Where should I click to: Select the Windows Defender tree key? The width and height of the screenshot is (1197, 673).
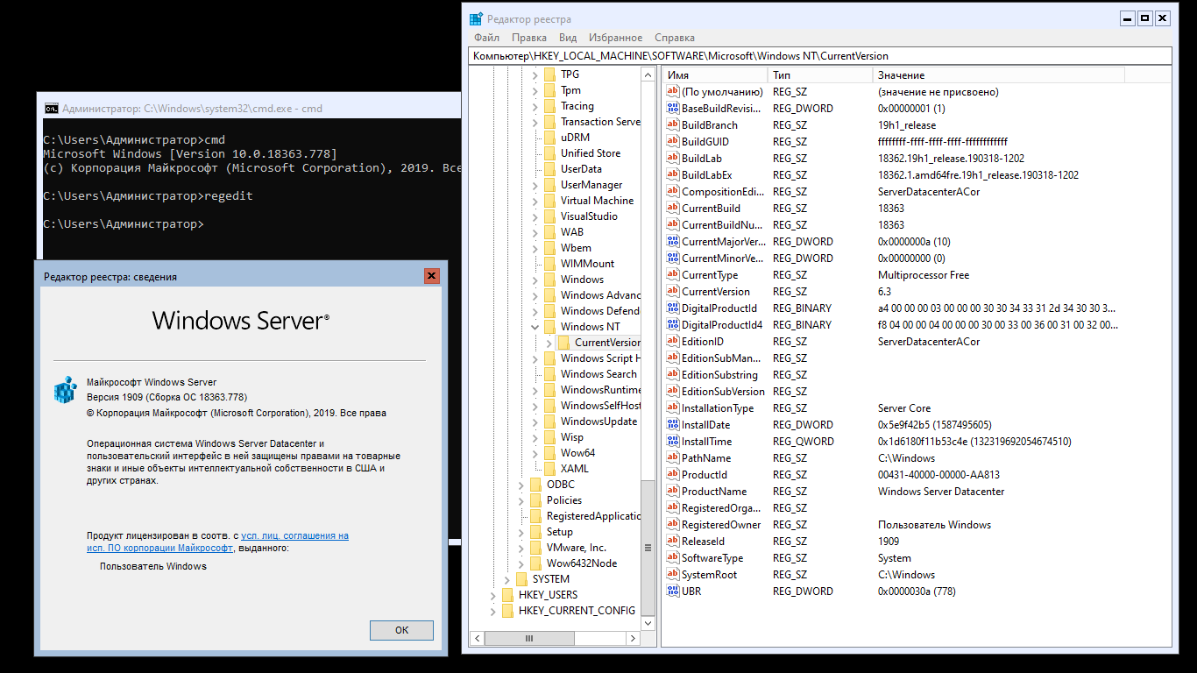pos(600,311)
